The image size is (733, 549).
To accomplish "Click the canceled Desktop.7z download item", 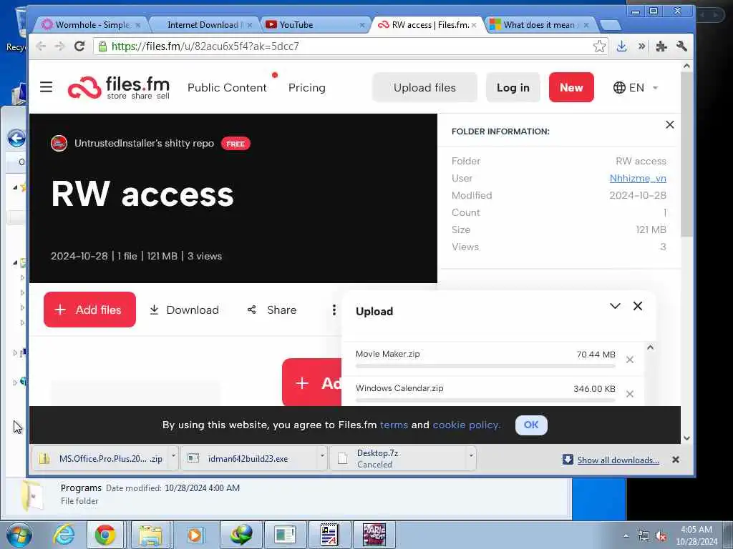I will point(398,458).
